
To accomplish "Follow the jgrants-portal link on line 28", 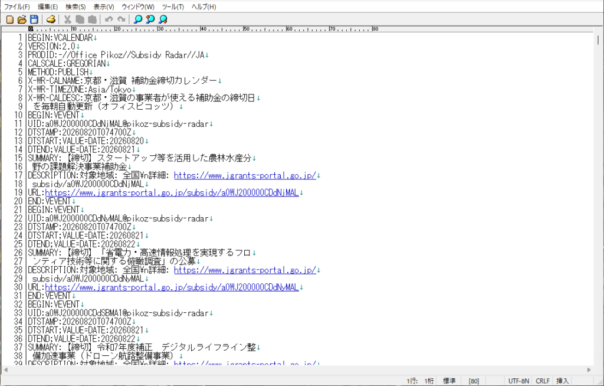I will click(x=245, y=270).
